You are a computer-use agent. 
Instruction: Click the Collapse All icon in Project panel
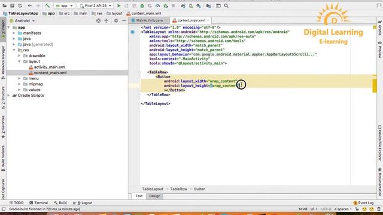(107, 21)
